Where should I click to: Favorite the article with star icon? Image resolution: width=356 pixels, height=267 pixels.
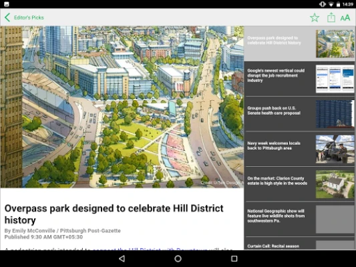315,17
